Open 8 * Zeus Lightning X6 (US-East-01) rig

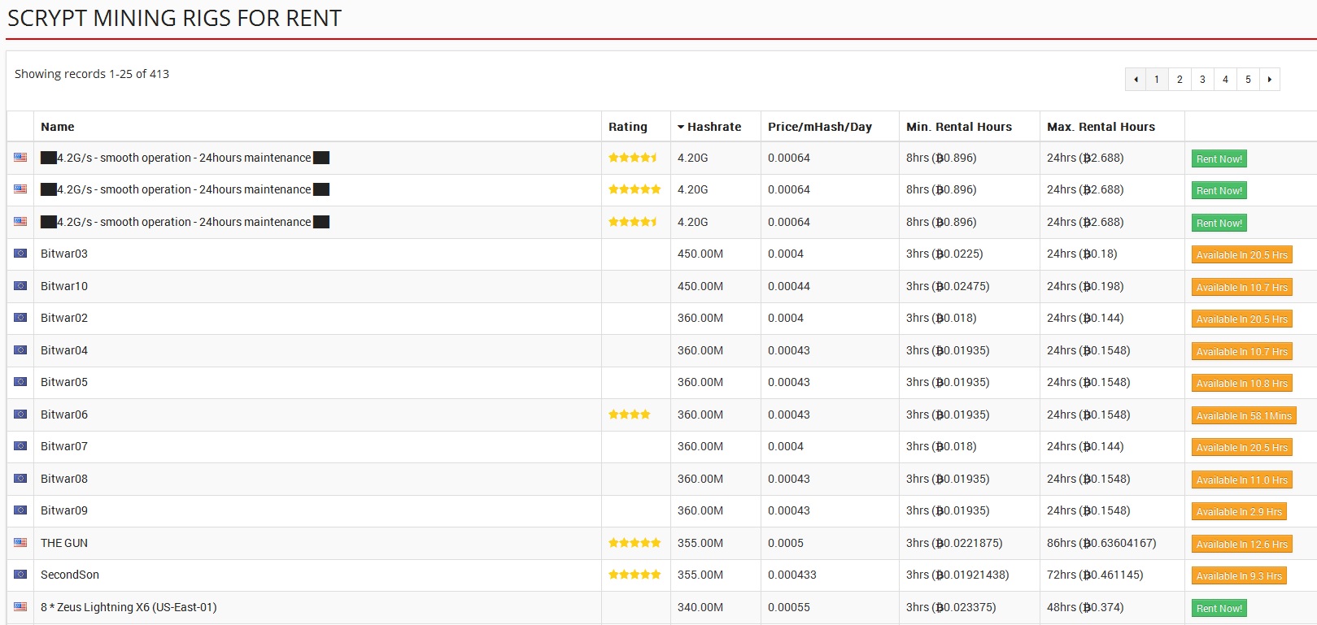pyautogui.click(x=129, y=607)
